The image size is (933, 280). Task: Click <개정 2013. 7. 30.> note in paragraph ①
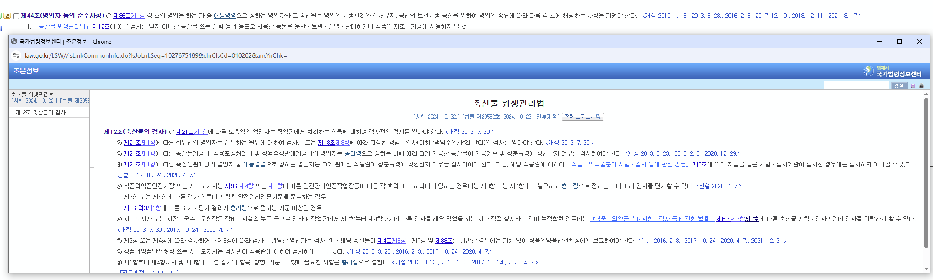pyautogui.click(x=470, y=132)
